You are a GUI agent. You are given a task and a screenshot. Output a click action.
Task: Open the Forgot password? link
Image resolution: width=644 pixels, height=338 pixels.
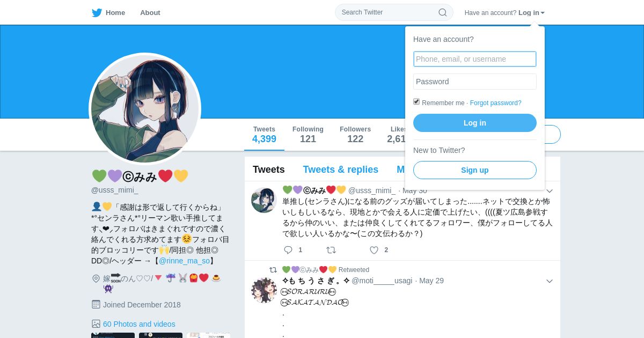(495, 103)
